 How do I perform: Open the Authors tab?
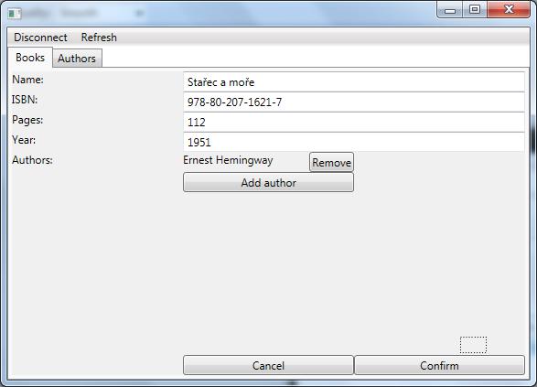[77, 59]
